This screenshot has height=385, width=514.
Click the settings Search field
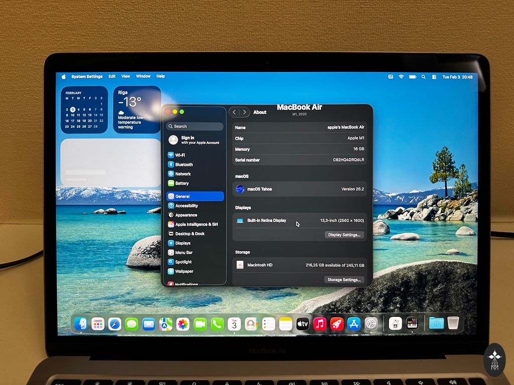[x=195, y=126]
